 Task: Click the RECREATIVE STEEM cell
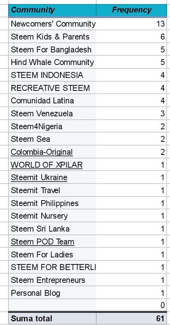coord(52,88)
